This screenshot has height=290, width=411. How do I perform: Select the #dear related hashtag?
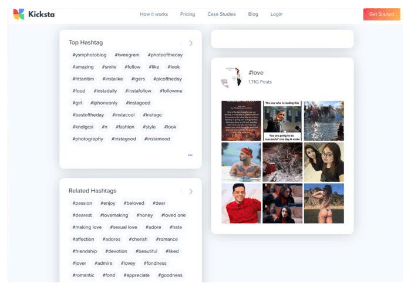point(159,203)
